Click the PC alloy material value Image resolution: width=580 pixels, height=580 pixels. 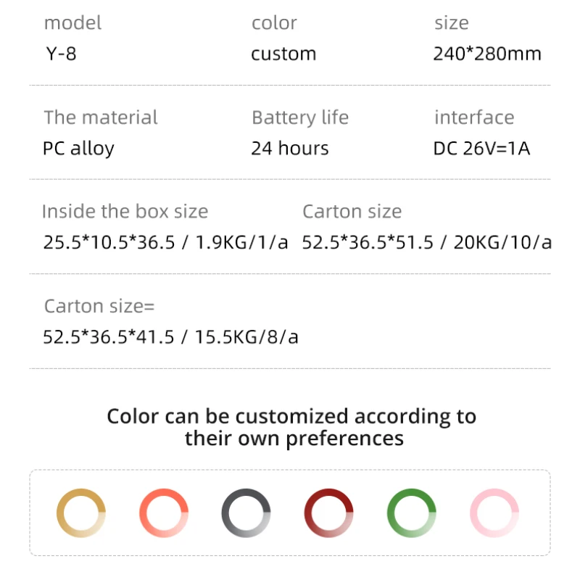click(78, 149)
